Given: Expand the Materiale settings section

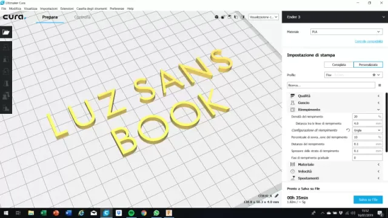Looking at the screenshot, I should [x=335, y=164].
